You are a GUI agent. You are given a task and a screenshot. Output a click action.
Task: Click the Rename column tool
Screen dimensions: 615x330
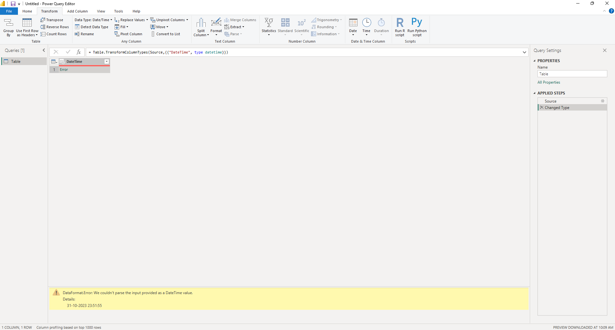click(x=84, y=34)
